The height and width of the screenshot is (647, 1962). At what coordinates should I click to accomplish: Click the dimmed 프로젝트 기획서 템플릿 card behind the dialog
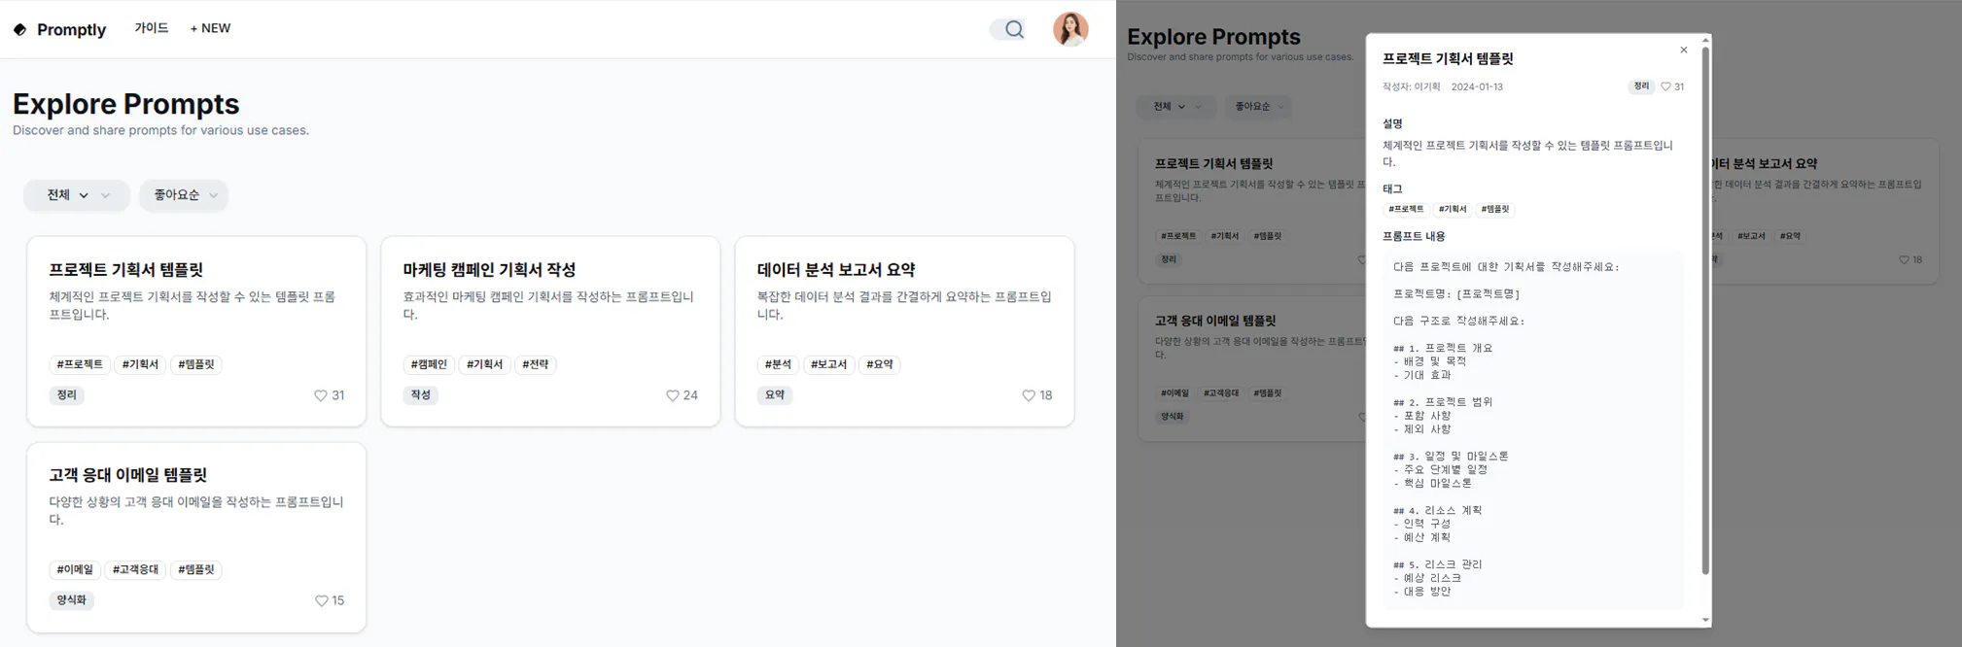pos(1252,211)
